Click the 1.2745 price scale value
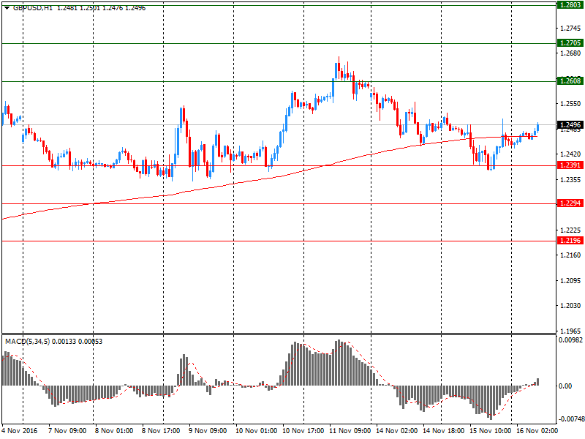585x439 pixels. pos(570,29)
